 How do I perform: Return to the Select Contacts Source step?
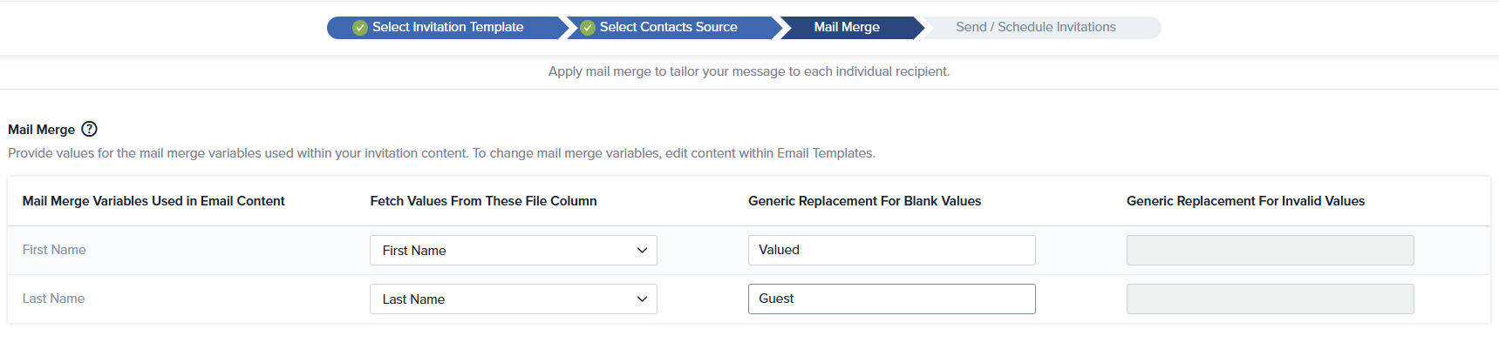tap(668, 28)
